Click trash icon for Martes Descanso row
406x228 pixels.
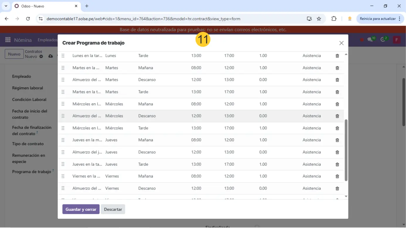[337, 80]
